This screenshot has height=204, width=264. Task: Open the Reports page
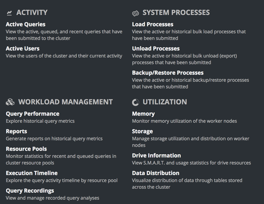(x=16, y=131)
